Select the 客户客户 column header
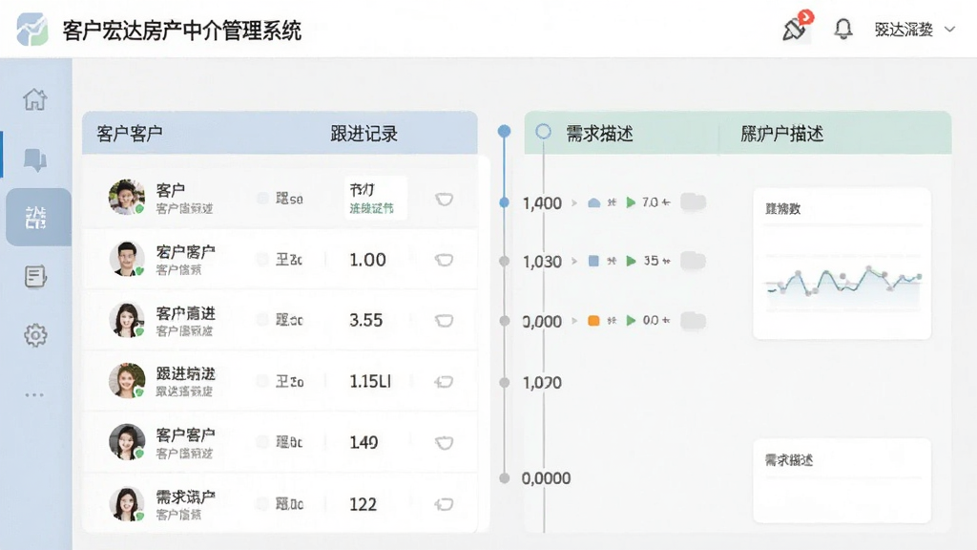 point(130,134)
